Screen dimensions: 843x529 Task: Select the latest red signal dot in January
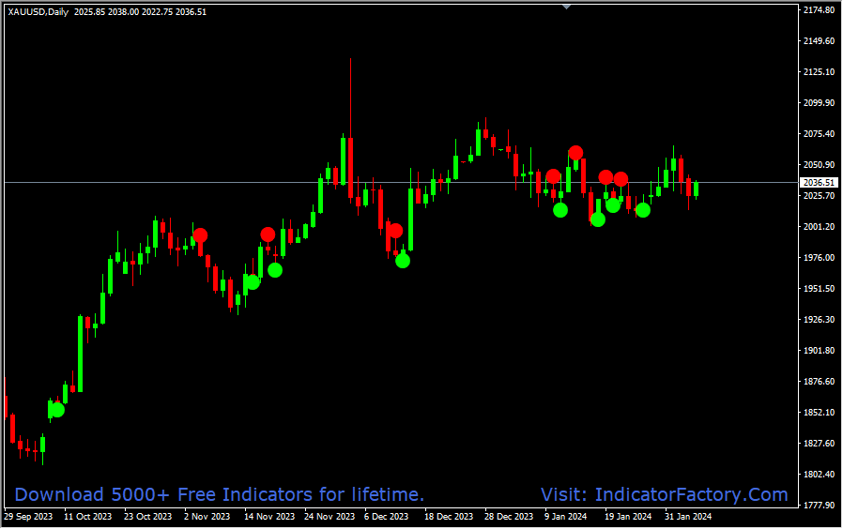(x=621, y=179)
